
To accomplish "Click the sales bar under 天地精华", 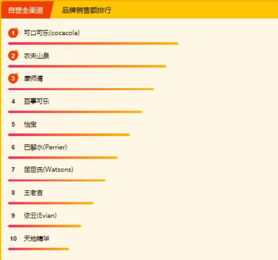I will tap(38, 249).
